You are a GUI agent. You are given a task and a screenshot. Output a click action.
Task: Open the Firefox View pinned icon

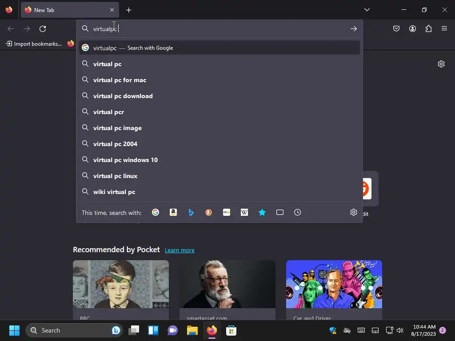pyautogui.click(x=9, y=10)
